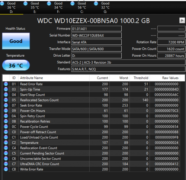Switch to the G: drive tab
The width and height of the screenshot is (186, 180).
pyautogui.click(x=105, y=7)
